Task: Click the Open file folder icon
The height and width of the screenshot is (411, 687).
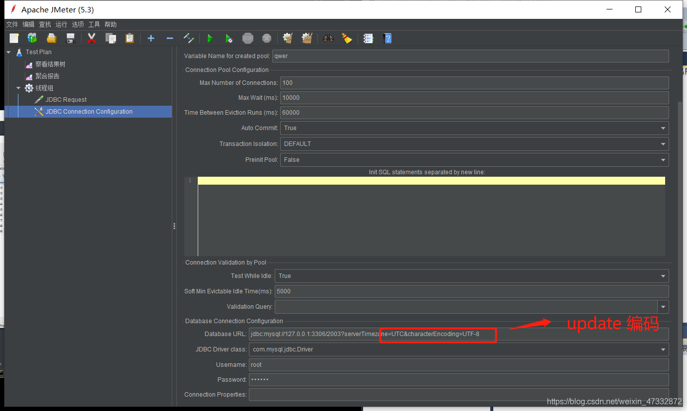Action: 51,38
